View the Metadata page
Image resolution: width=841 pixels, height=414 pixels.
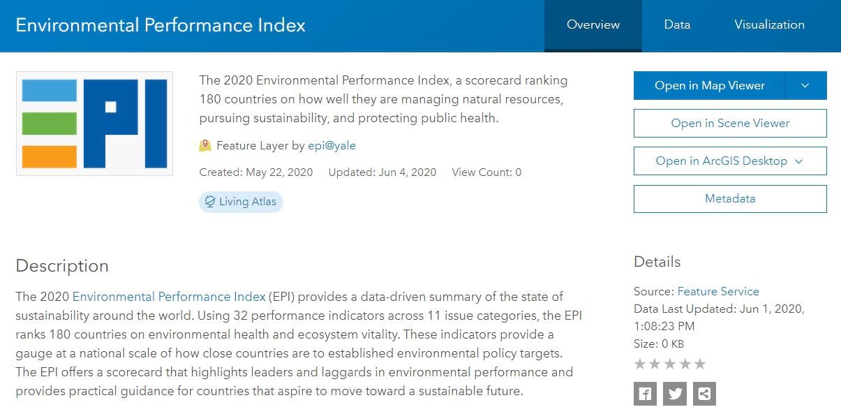click(729, 198)
